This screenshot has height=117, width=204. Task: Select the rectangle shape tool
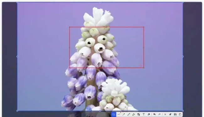[x=114, y=114]
